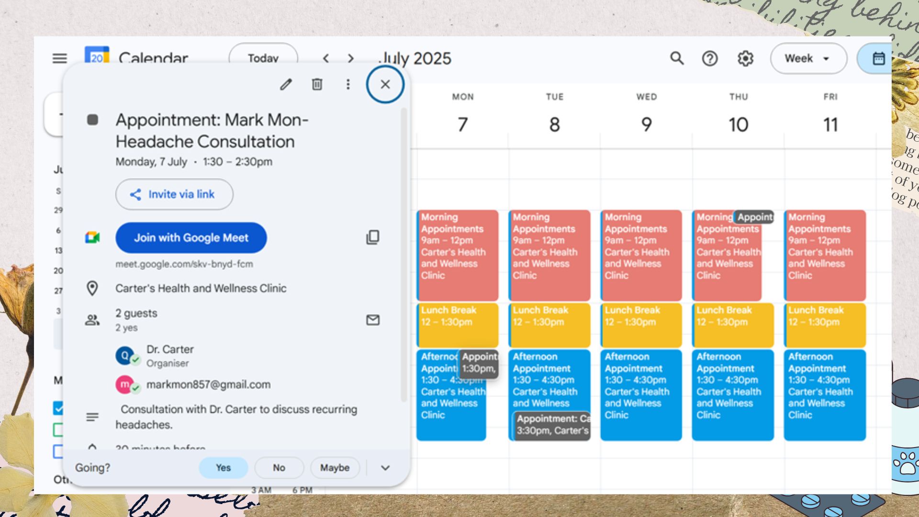Click markmon857's avatar
The image size is (919, 517).
(125, 384)
